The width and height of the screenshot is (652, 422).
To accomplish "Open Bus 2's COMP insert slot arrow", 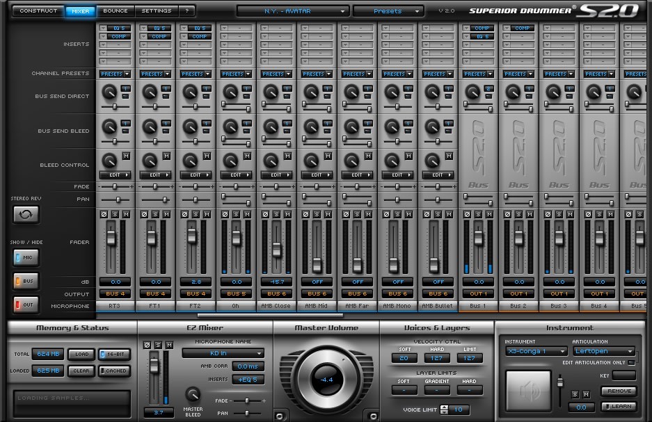I will (x=507, y=29).
